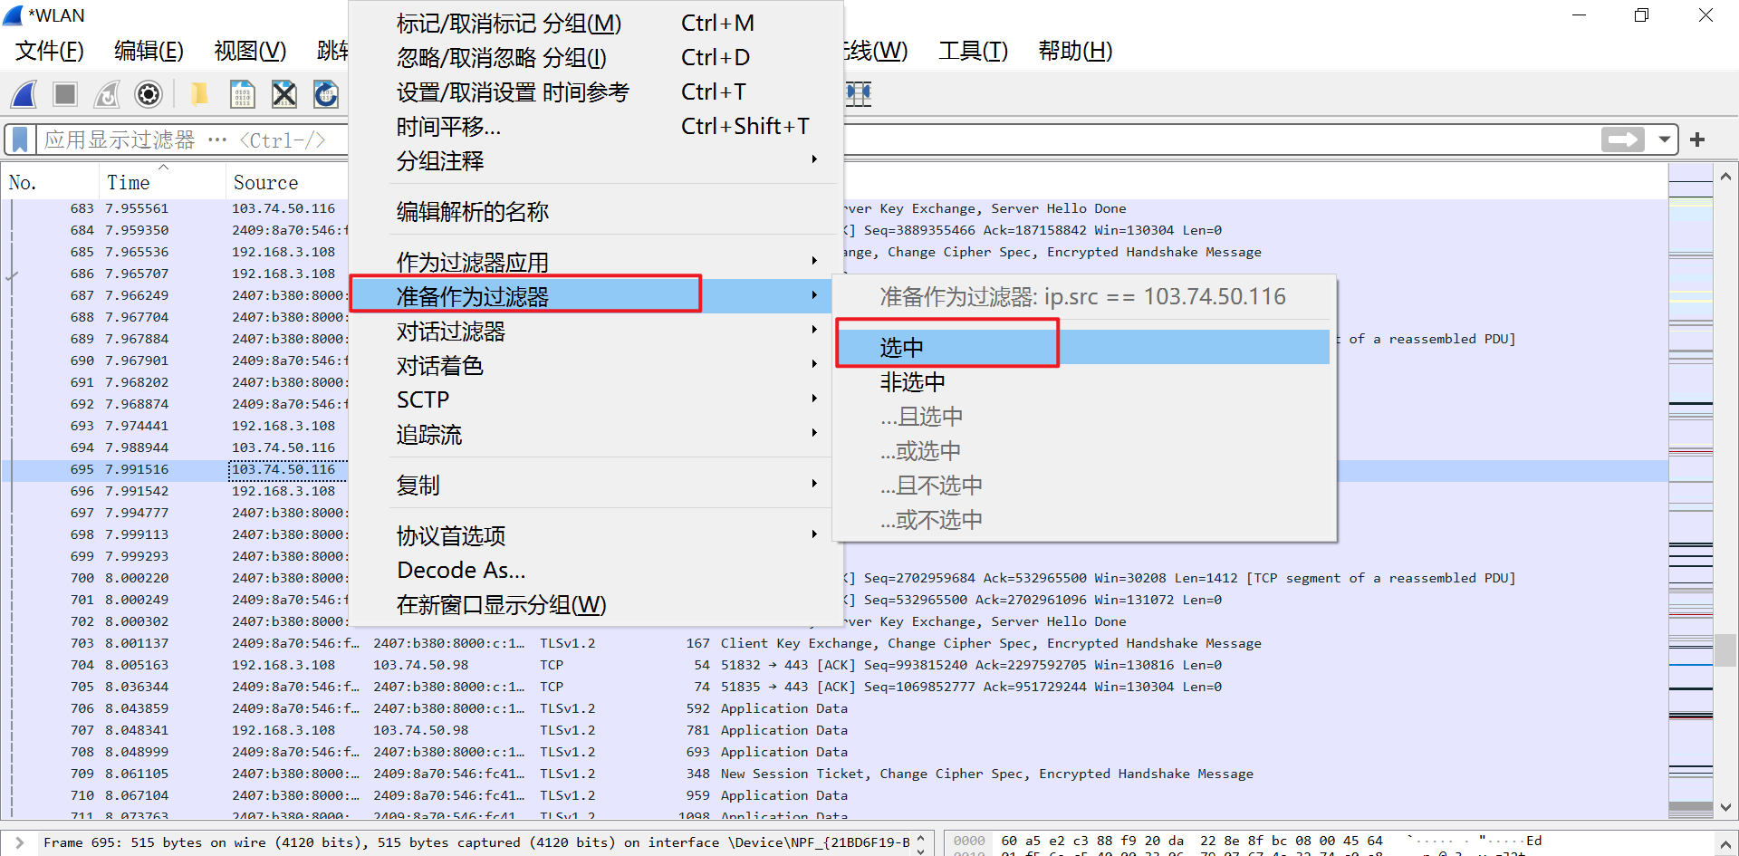Choose 忽略/取消忽略 分组(I) entry
Screen dimensions: 1739x856
tap(596, 57)
